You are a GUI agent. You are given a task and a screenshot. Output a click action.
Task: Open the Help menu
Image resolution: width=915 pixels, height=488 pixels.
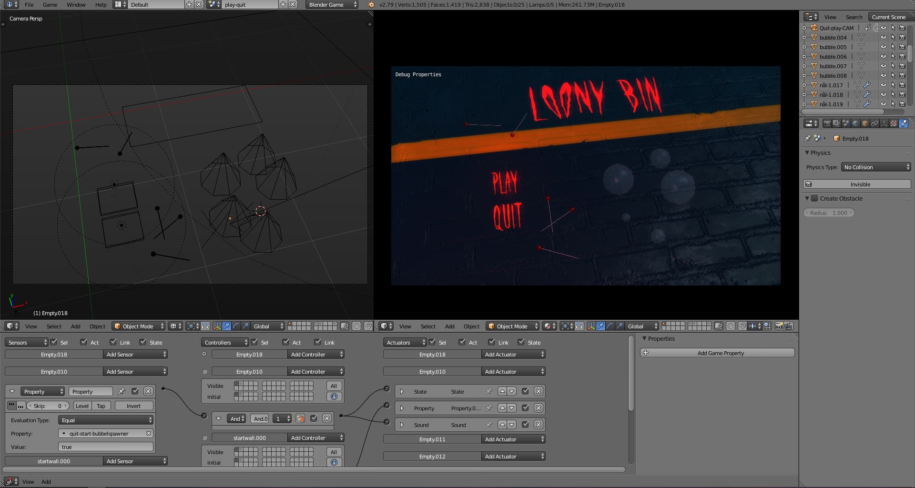click(x=101, y=4)
